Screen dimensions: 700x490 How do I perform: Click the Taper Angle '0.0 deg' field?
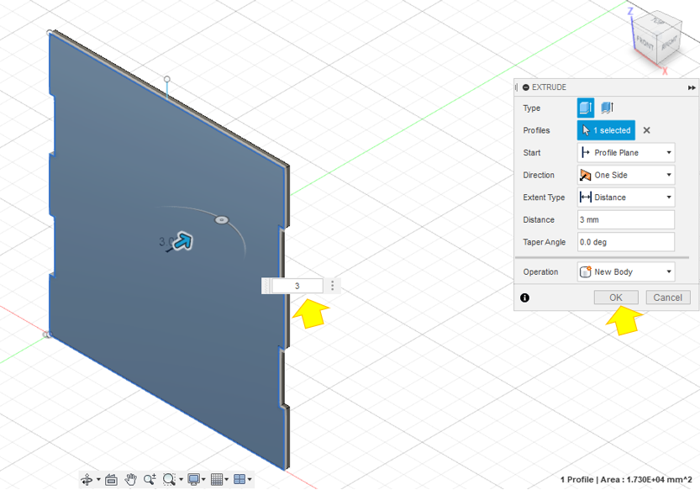(x=626, y=242)
